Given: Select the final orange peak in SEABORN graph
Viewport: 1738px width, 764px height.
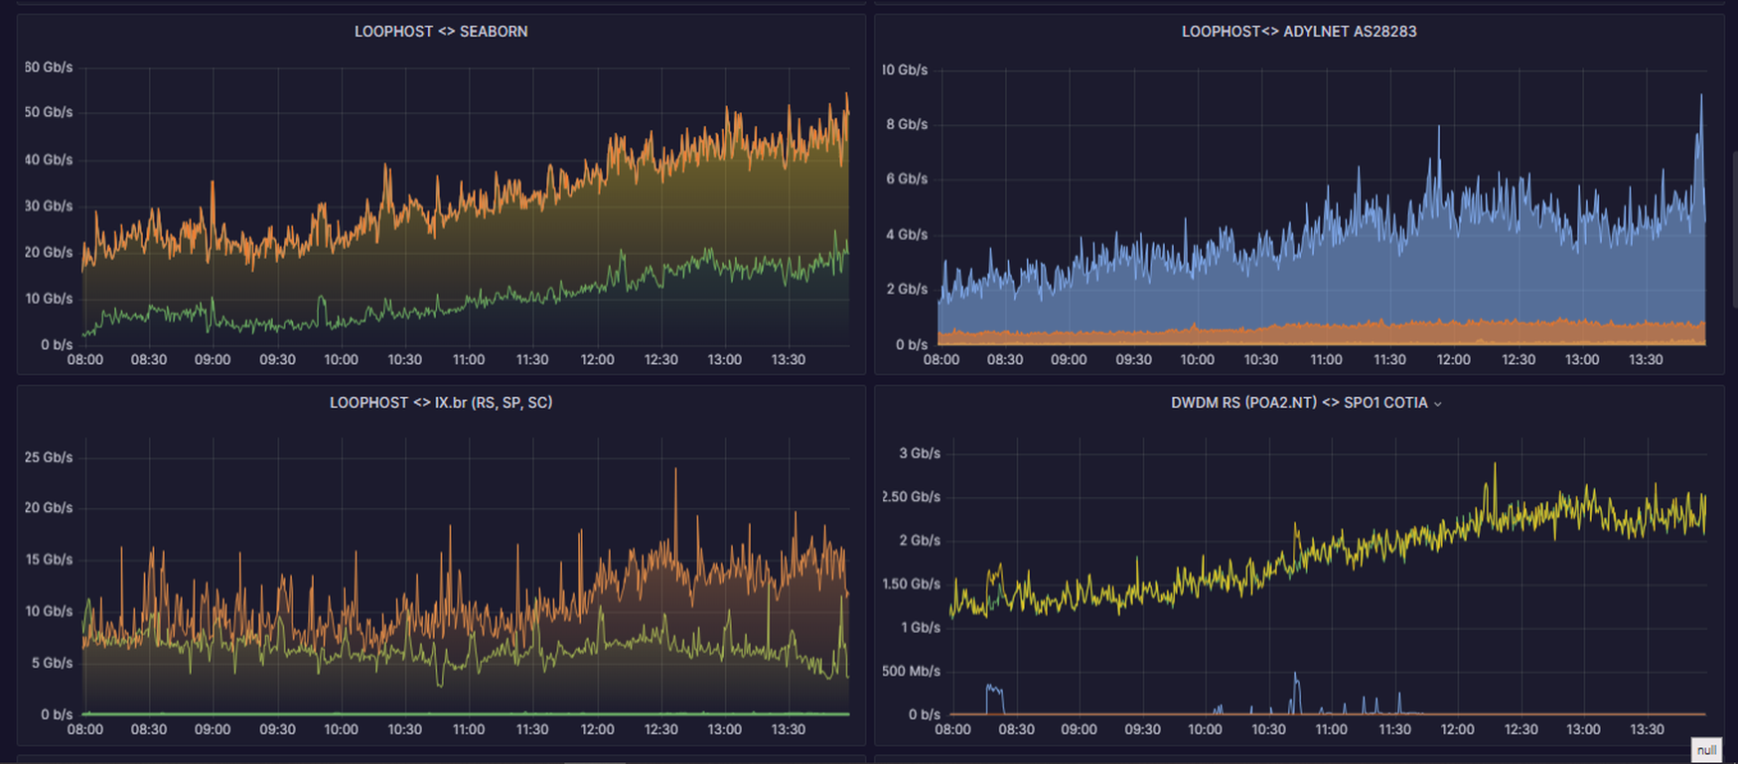Looking at the screenshot, I should point(846,95).
